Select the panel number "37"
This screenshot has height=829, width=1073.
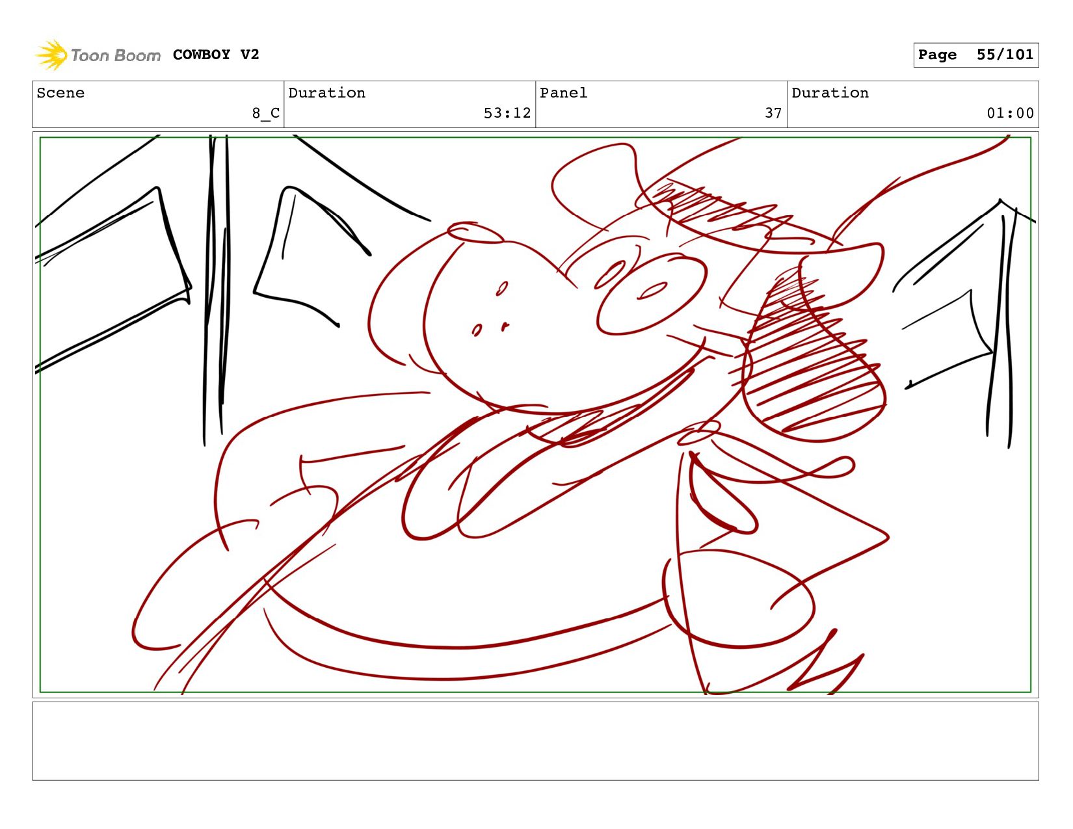[x=773, y=113]
